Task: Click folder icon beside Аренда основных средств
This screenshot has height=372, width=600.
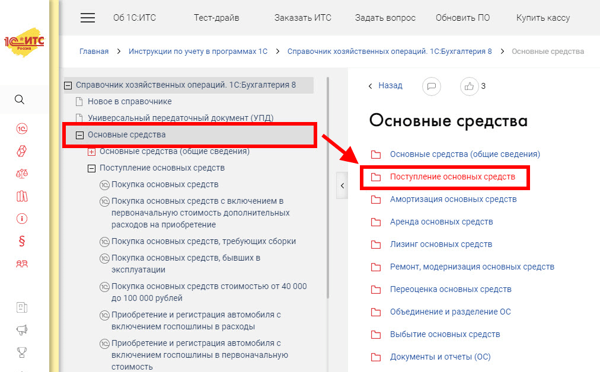Action: click(376, 222)
